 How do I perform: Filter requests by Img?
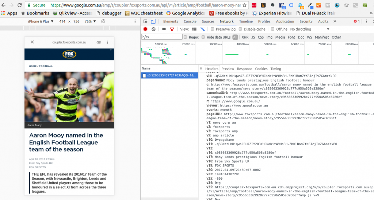click(269, 37)
